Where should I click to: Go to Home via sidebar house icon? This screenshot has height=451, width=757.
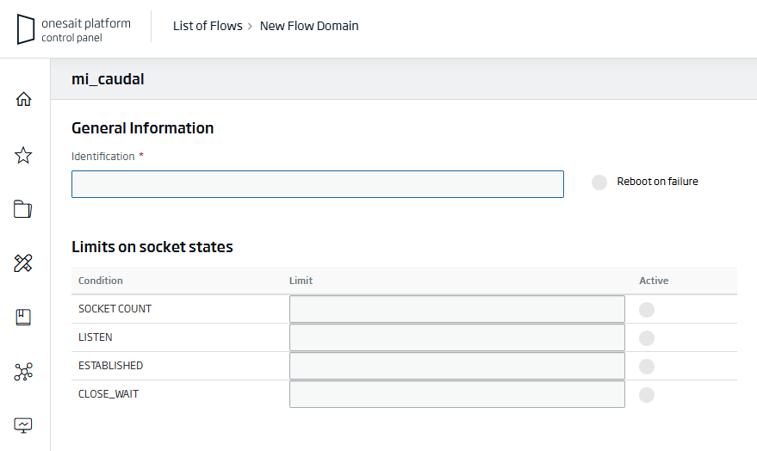click(24, 99)
